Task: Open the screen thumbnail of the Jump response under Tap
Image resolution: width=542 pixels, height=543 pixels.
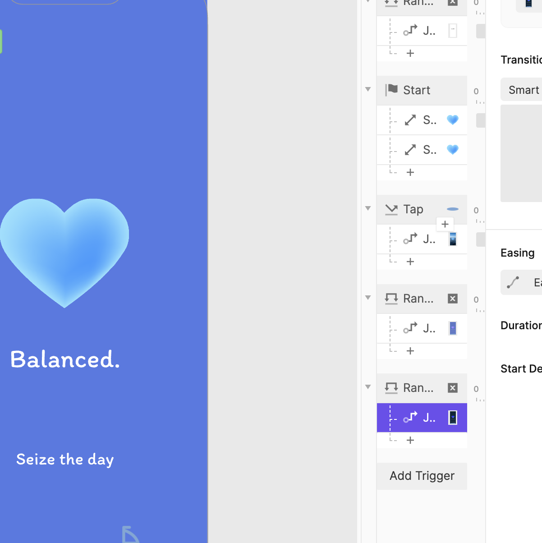Action: [452, 239]
